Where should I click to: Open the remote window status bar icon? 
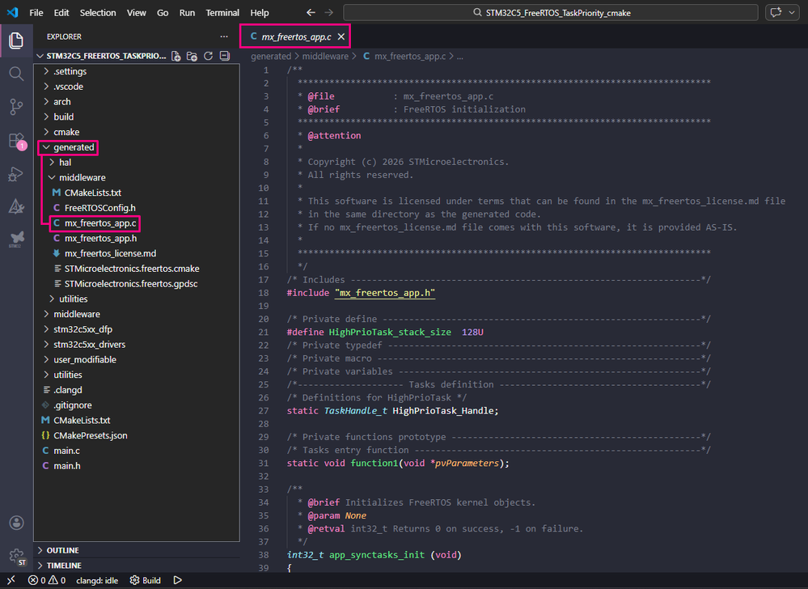(11, 580)
